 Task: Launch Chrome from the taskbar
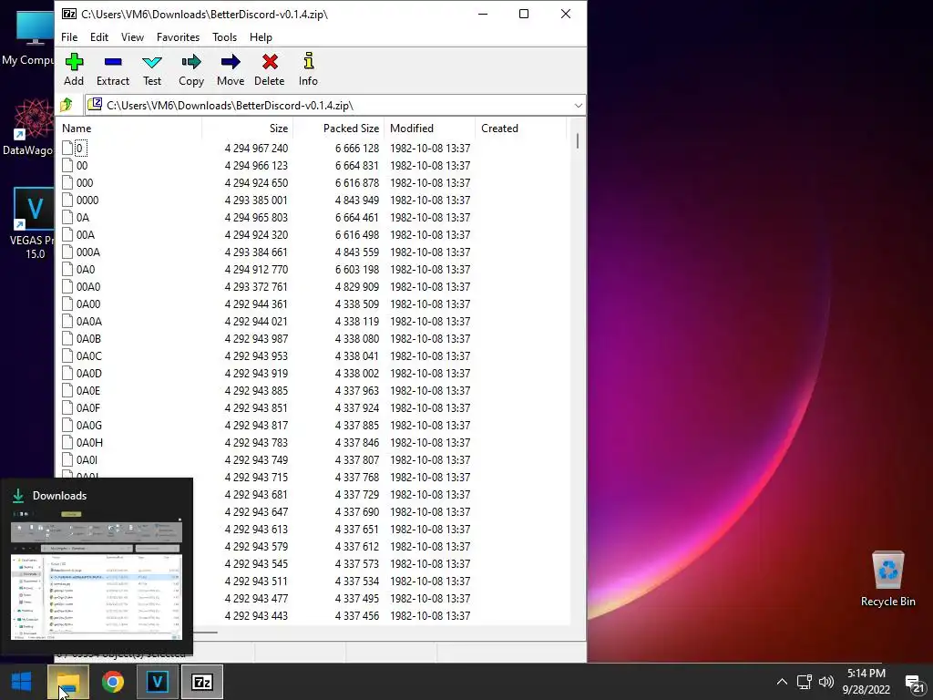[x=112, y=682]
